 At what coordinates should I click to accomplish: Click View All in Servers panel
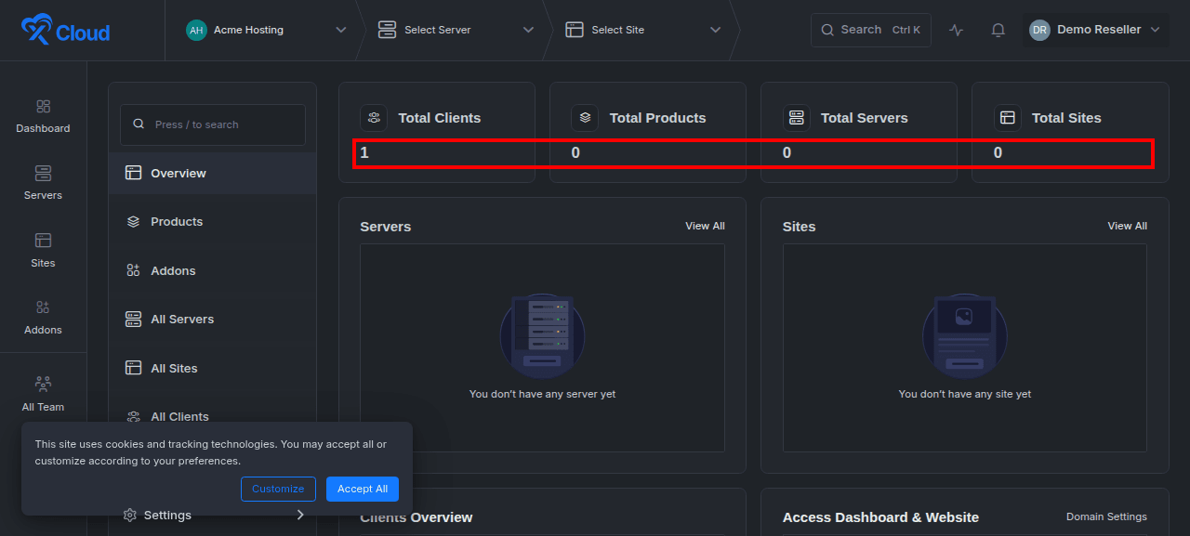point(705,226)
